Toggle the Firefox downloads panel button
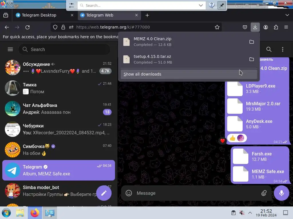Viewport: 293px width, 219px height. click(x=255, y=27)
